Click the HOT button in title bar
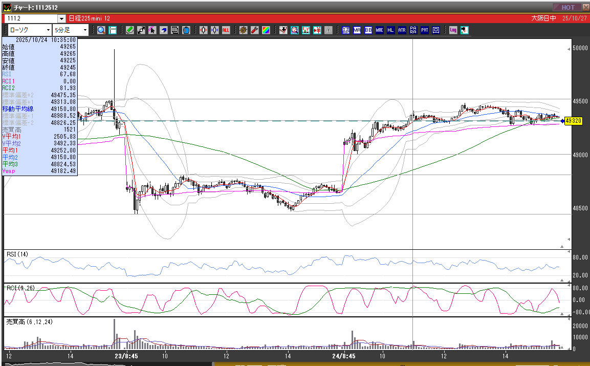The width and height of the screenshot is (590, 366). tap(567, 7)
